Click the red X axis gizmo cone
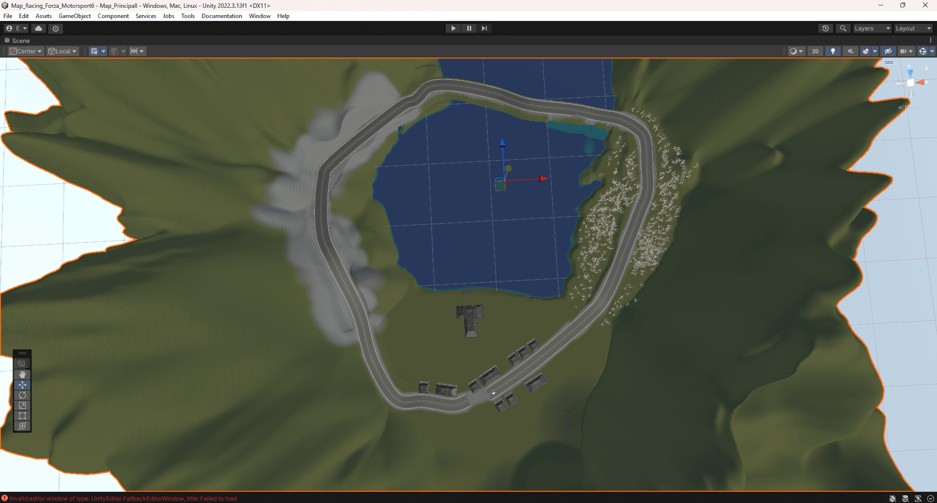Image resolution: width=937 pixels, height=503 pixels. 921,82
